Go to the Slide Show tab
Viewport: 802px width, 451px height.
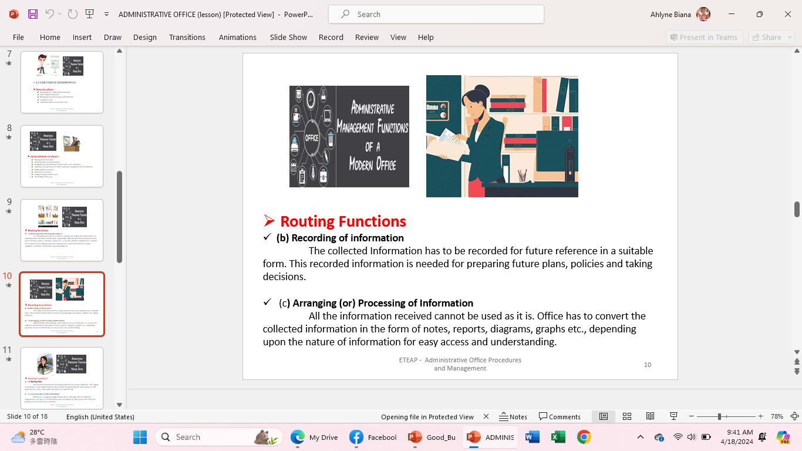coord(288,37)
